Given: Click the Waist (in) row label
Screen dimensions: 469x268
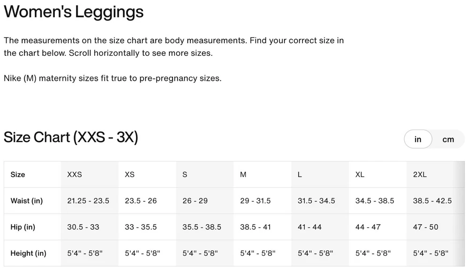Looking at the screenshot, I should pos(27,201).
